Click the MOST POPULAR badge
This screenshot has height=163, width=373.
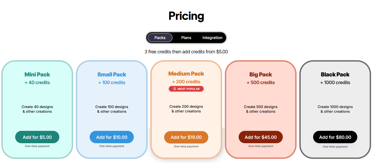186,89
